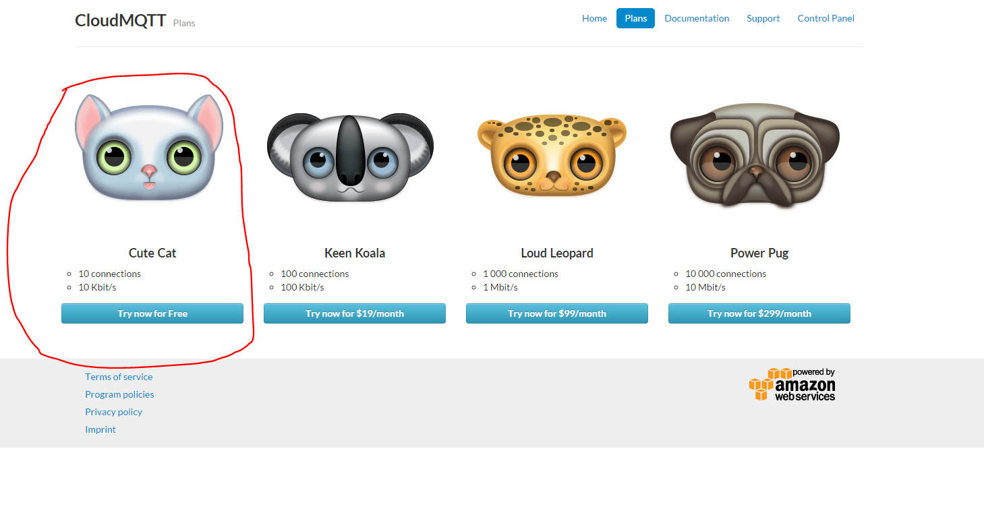984x519 pixels.
Task: Click the CloudMQTT site title
Action: (121, 20)
